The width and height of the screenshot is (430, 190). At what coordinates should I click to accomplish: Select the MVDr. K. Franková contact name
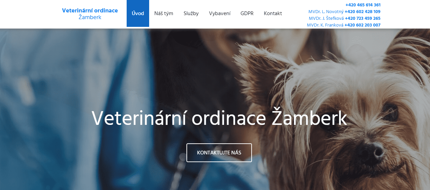click(x=325, y=25)
